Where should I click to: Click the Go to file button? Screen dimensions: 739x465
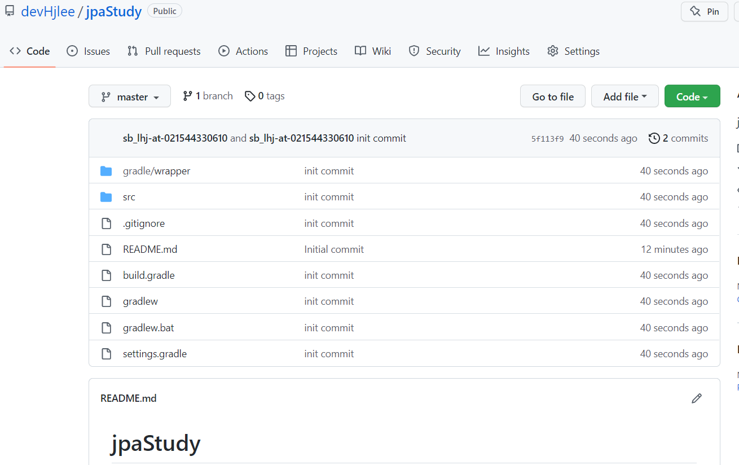pyautogui.click(x=553, y=96)
